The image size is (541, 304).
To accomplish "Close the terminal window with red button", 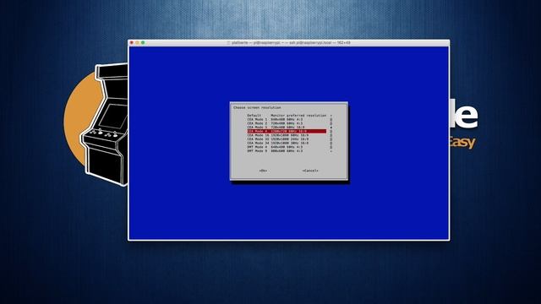I will [132, 43].
